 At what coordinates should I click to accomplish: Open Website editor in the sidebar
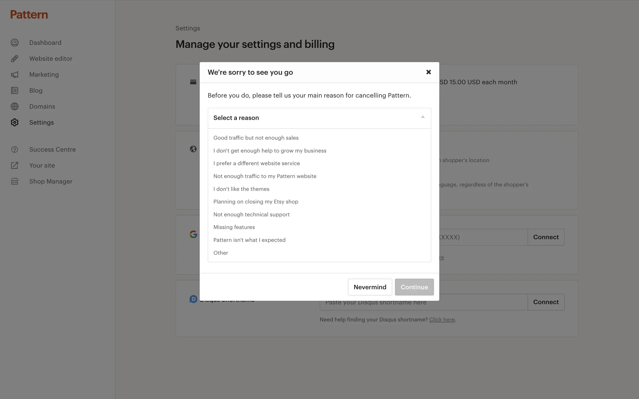tap(51, 59)
